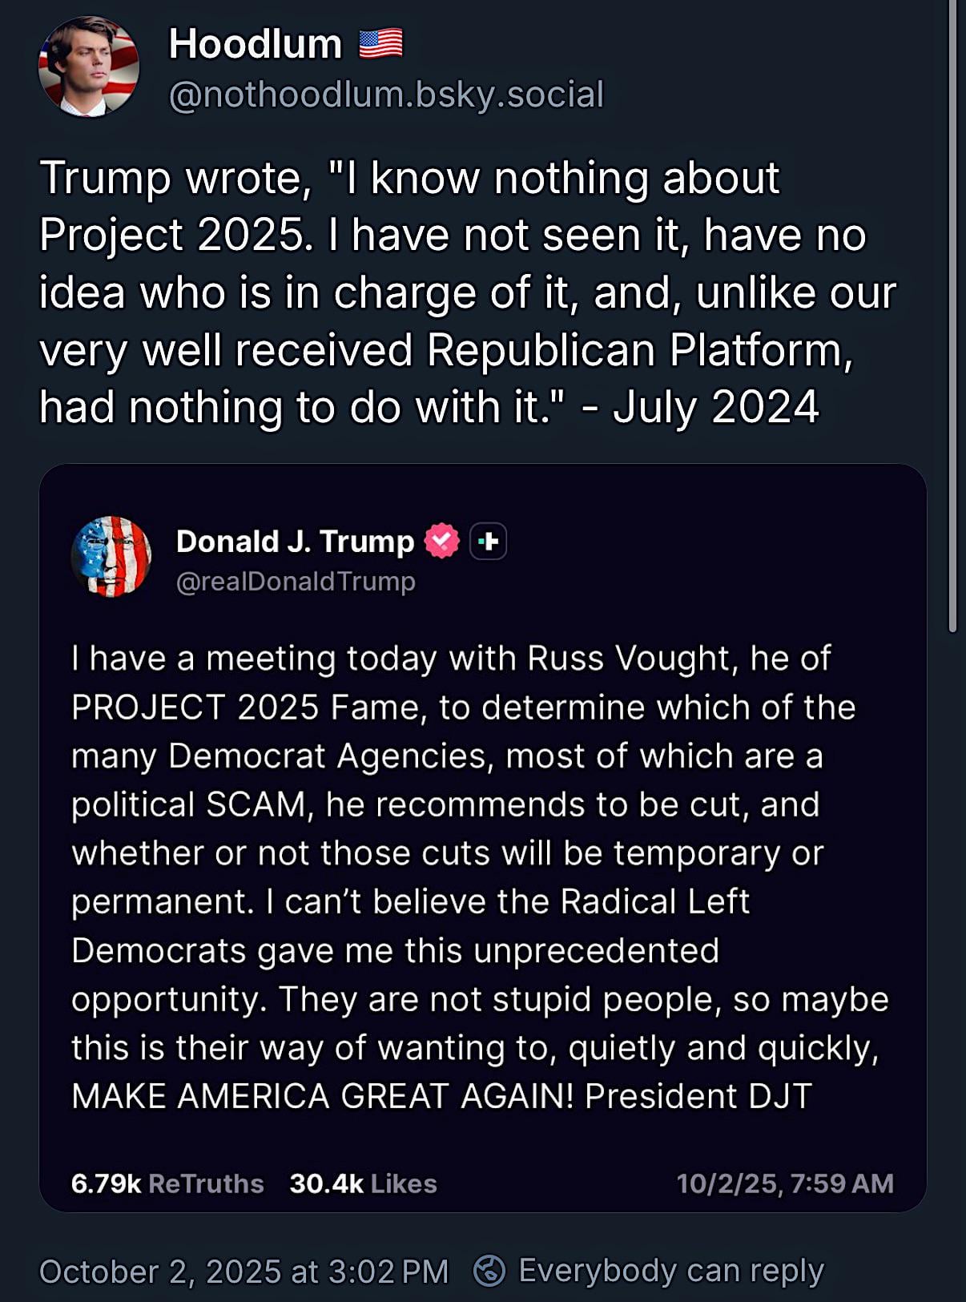Click the MAKE AMERICA GREAT AGAIN line
This screenshot has width=966, height=1302.
[441, 1096]
